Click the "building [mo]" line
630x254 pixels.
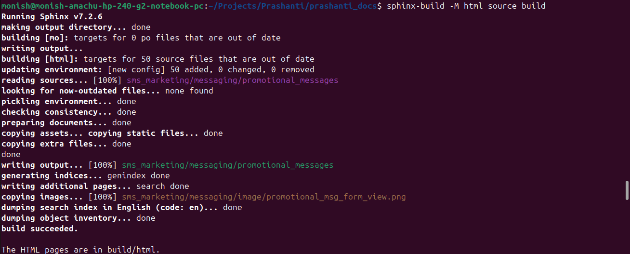[x=141, y=38]
